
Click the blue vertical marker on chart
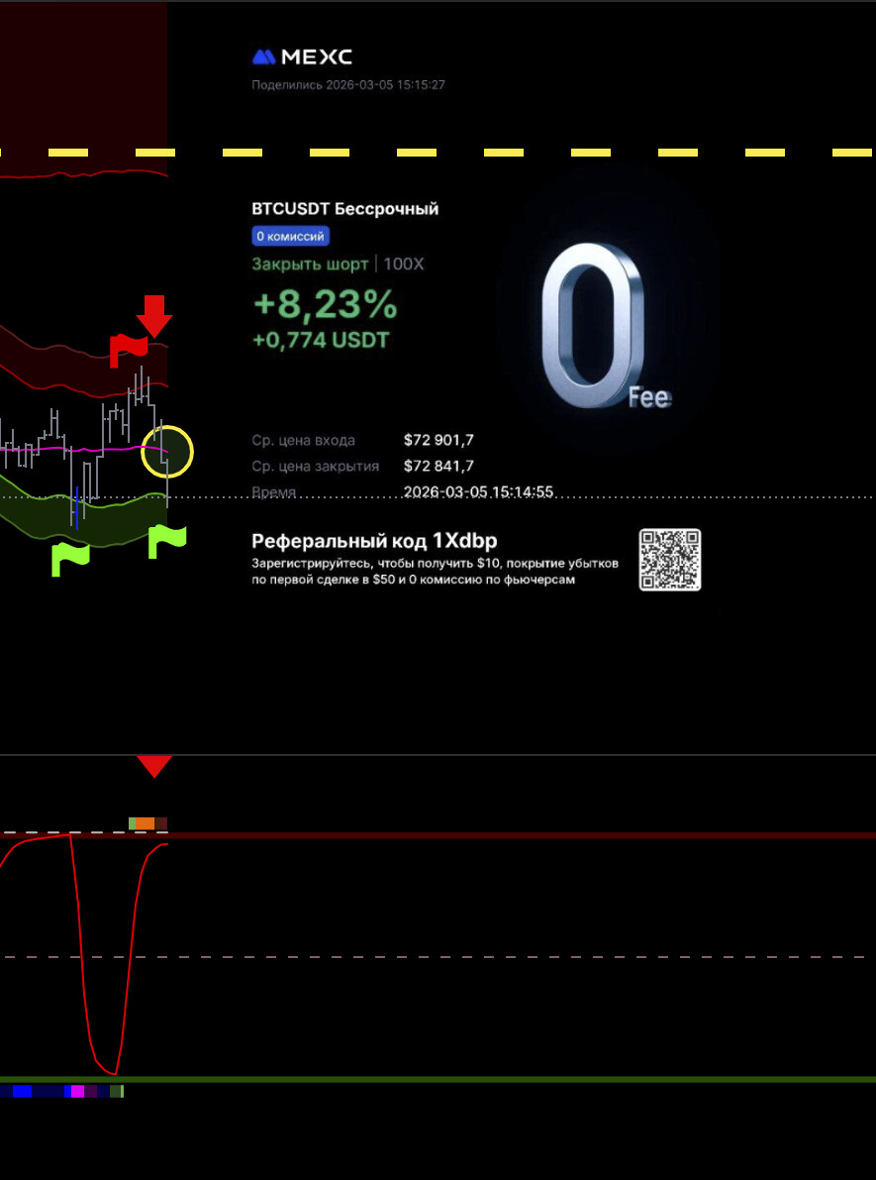[77, 505]
